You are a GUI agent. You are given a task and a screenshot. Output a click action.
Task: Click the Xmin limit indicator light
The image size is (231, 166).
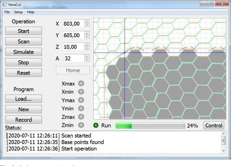(x=81, y=91)
